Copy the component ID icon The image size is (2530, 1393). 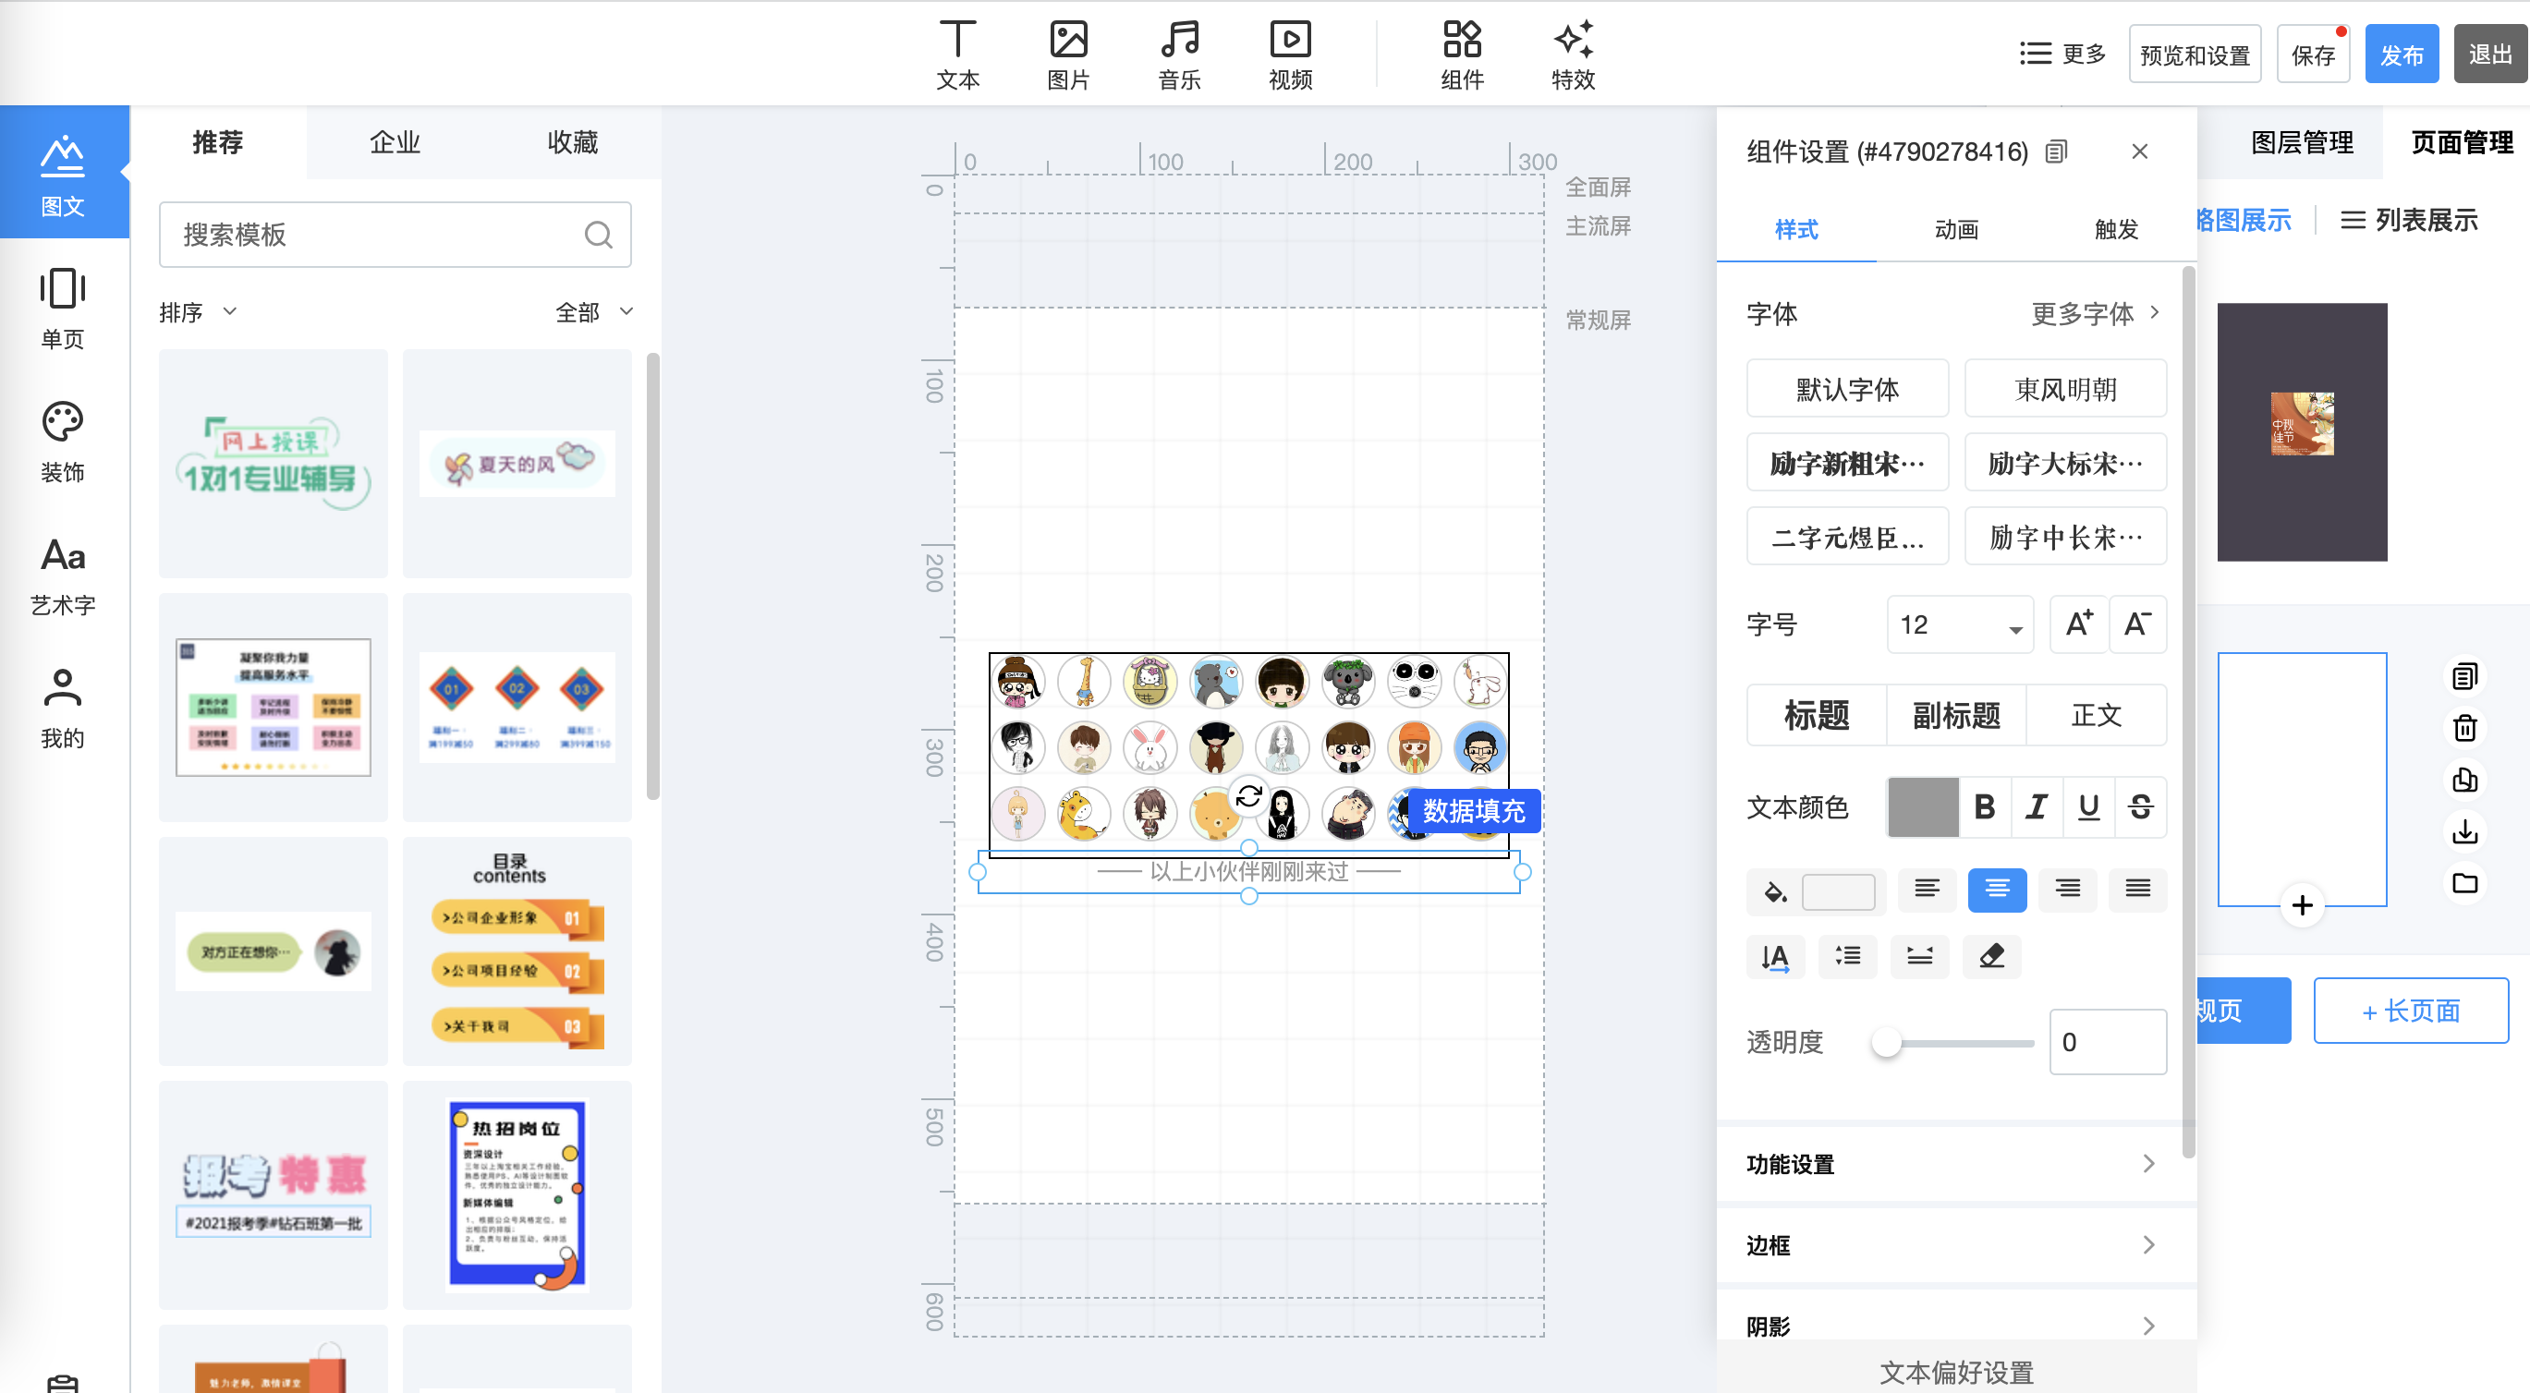click(2056, 151)
